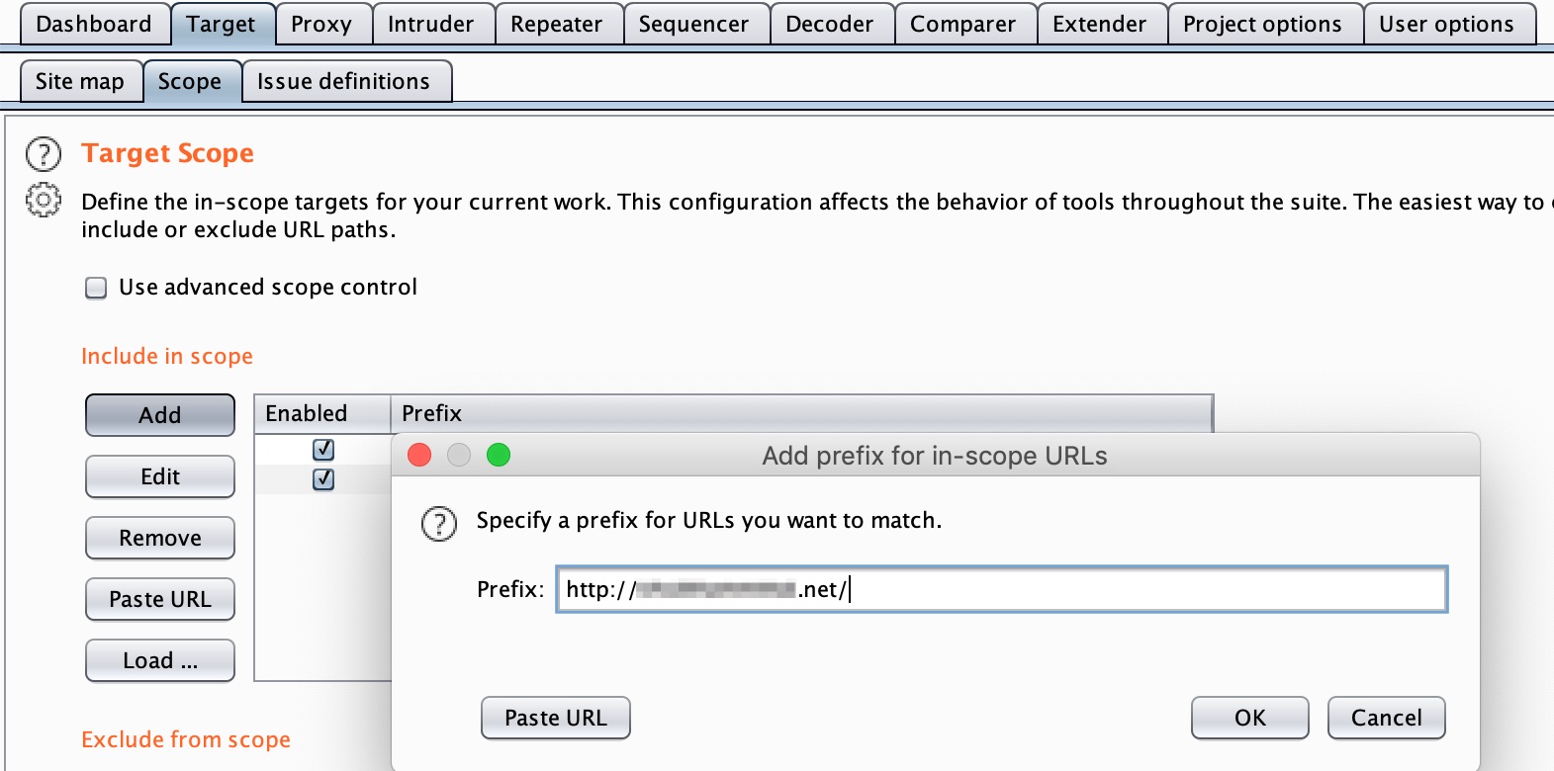Open the Intruder tab
The height and width of the screenshot is (771, 1554).
coord(430,24)
